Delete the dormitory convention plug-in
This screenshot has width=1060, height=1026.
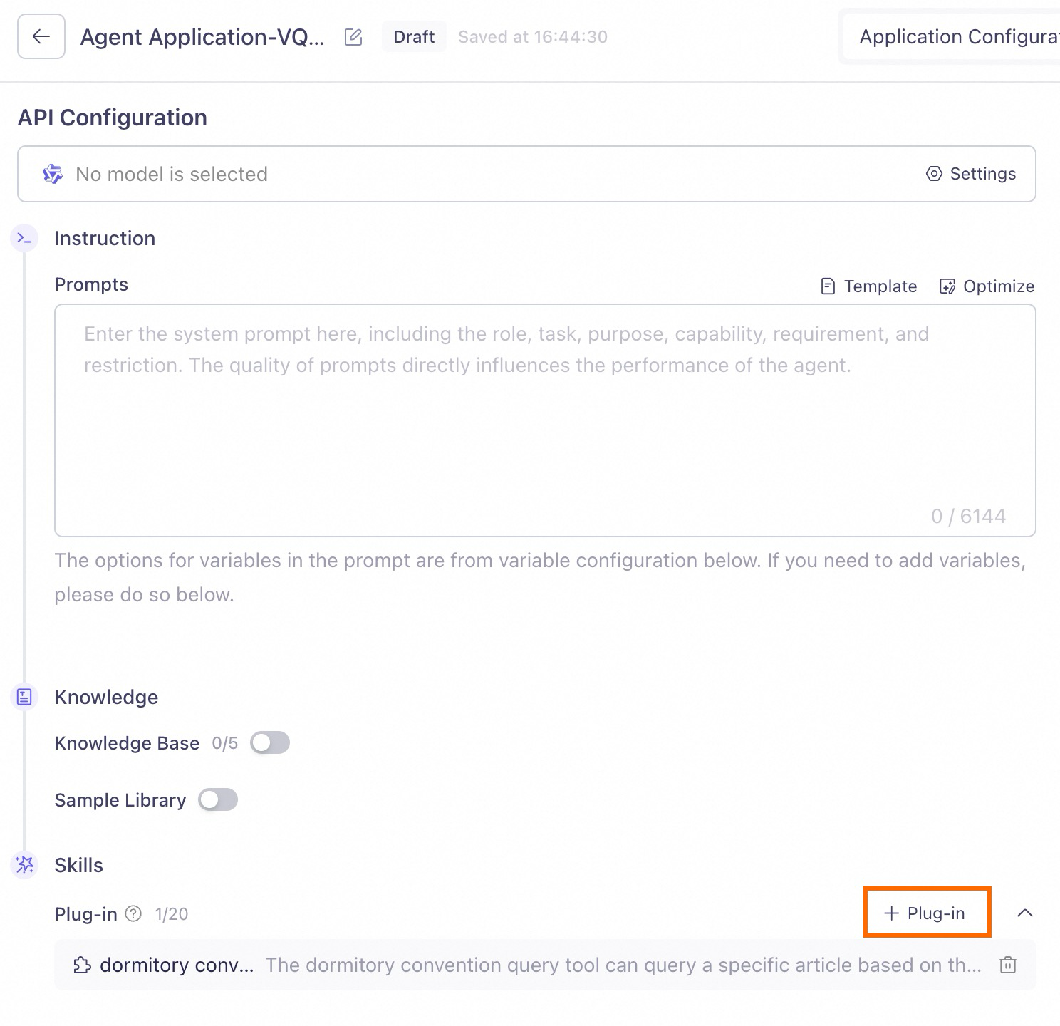(x=1008, y=965)
